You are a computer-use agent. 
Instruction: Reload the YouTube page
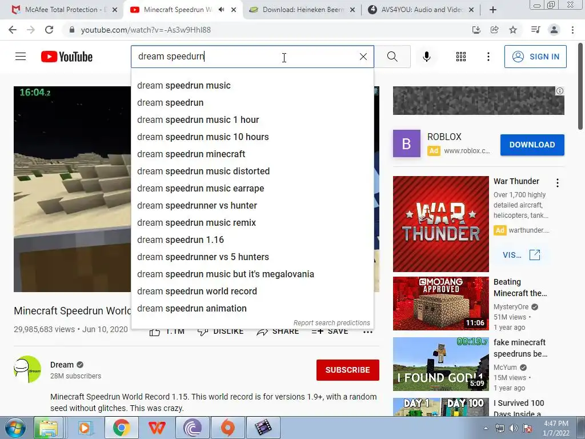[x=49, y=30]
